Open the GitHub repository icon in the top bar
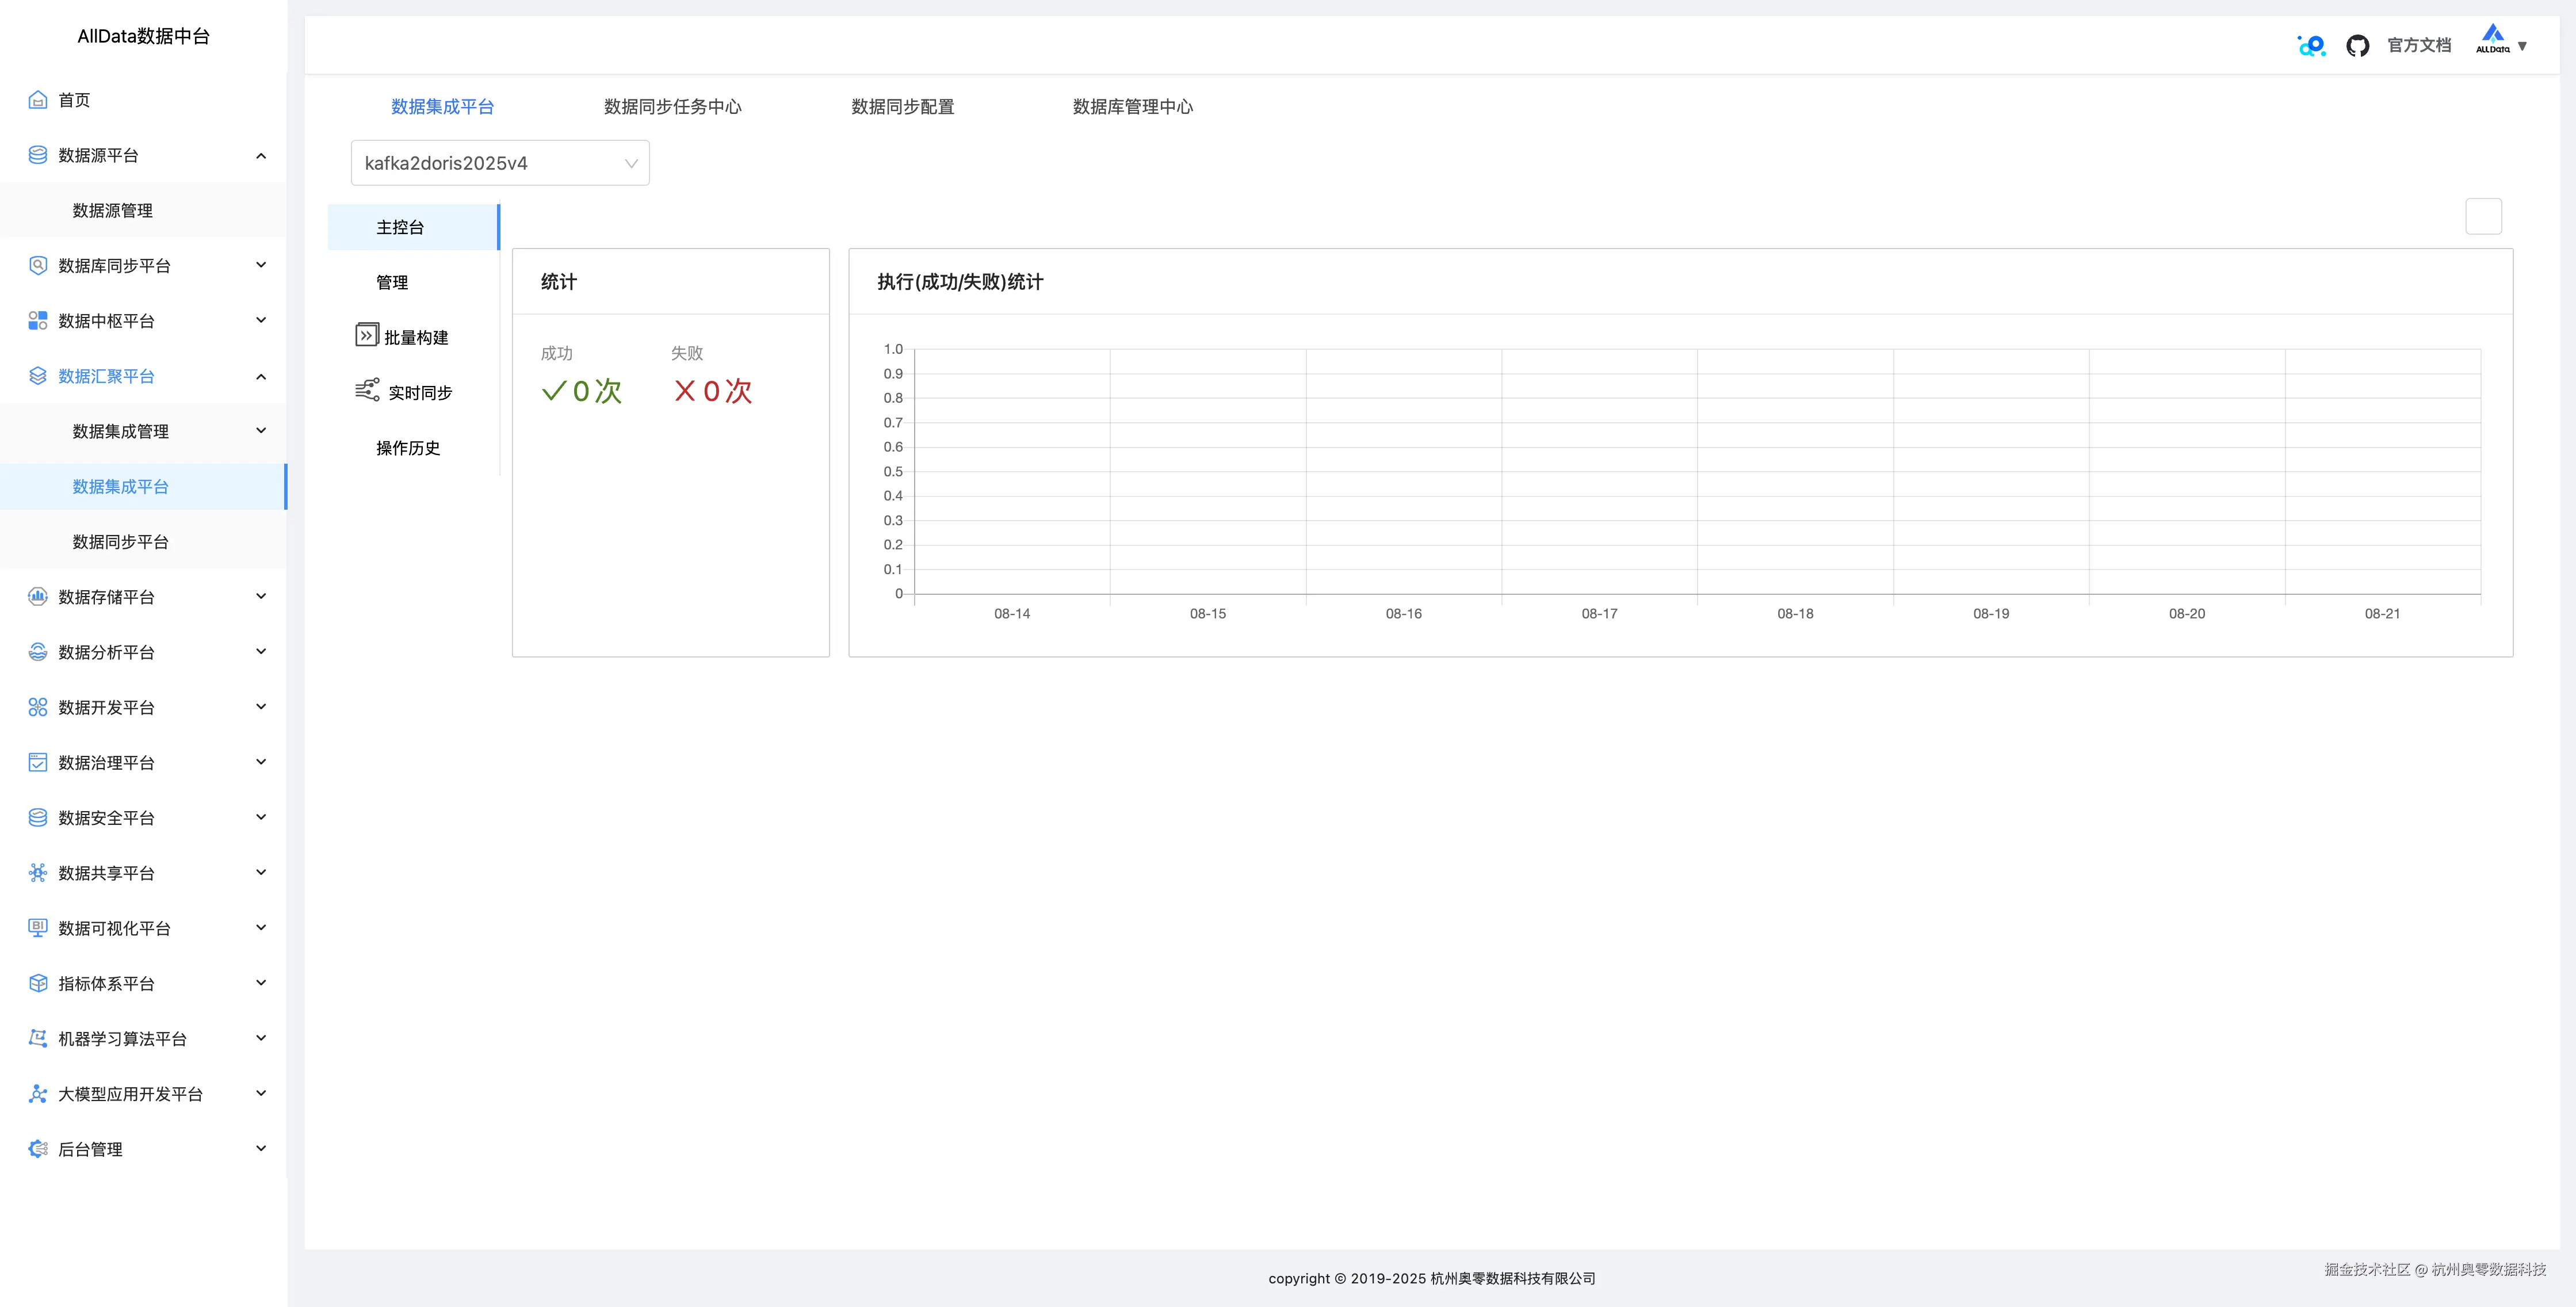 [2357, 45]
